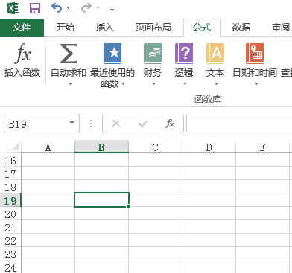This screenshot has height=273, width=292.
Task: Expand the 财务 dropdown arrow
Action: pyautogui.click(x=153, y=84)
